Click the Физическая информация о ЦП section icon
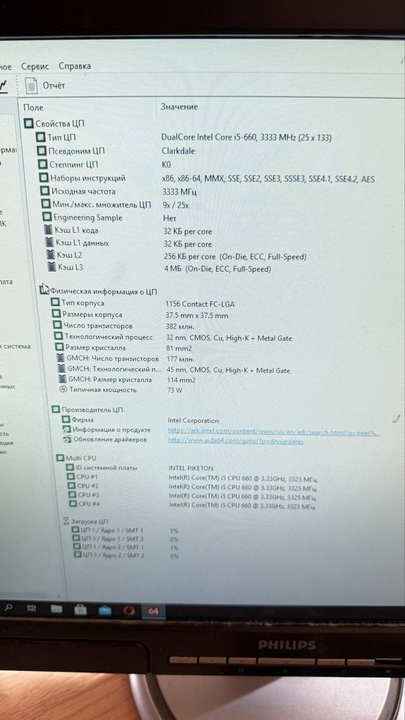This screenshot has height=720, width=405. pyautogui.click(x=44, y=290)
